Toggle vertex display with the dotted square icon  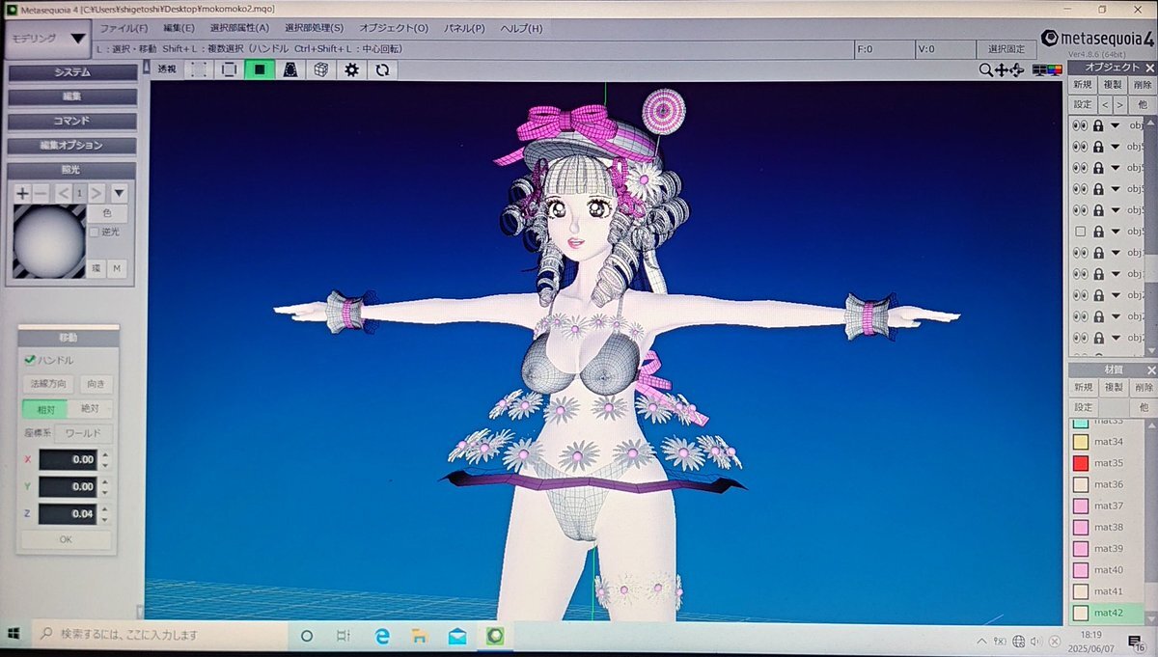click(x=198, y=69)
